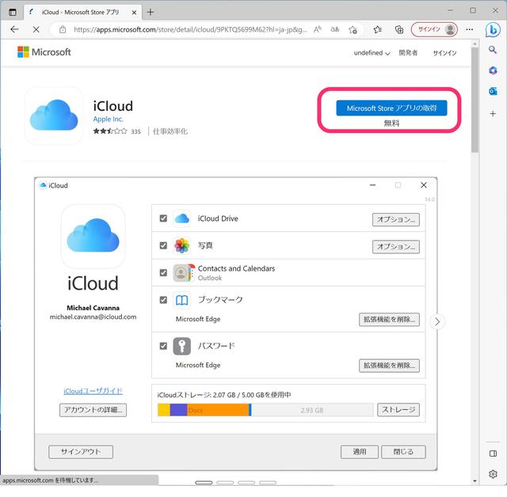Expand the undefined dropdown in header
The width and height of the screenshot is (507, 497).
372,53
